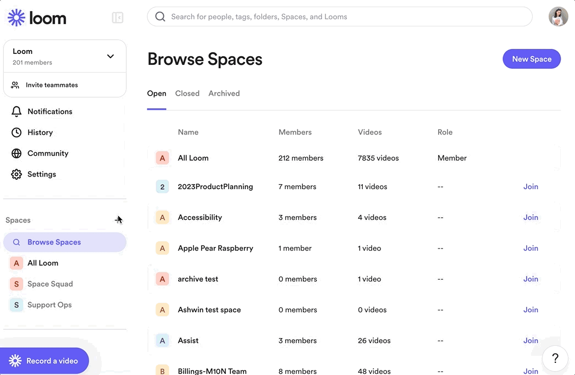Viewport: 575px width, 375px height.
Task: Open Notifications from the bell icon
Action: [x=16, y=112]
